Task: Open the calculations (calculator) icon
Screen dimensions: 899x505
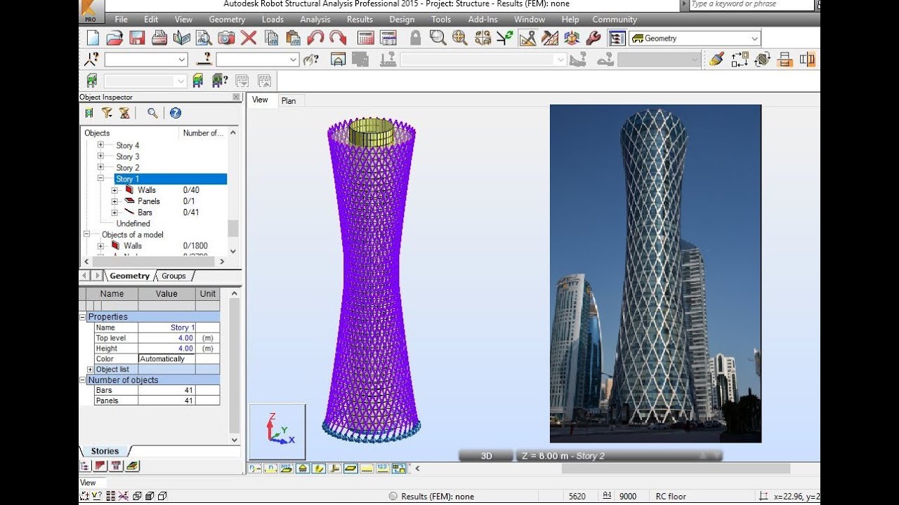Action: [x=366, y=38]
